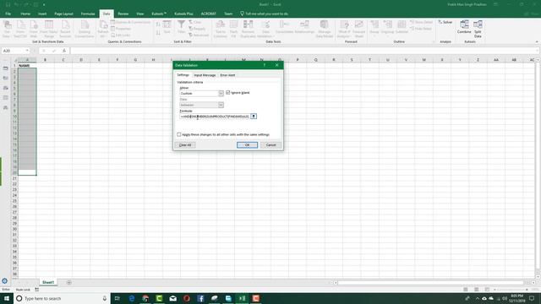
Task: Click the insert function fx icon
Action: pyautogui.click(x=64, y=51)
